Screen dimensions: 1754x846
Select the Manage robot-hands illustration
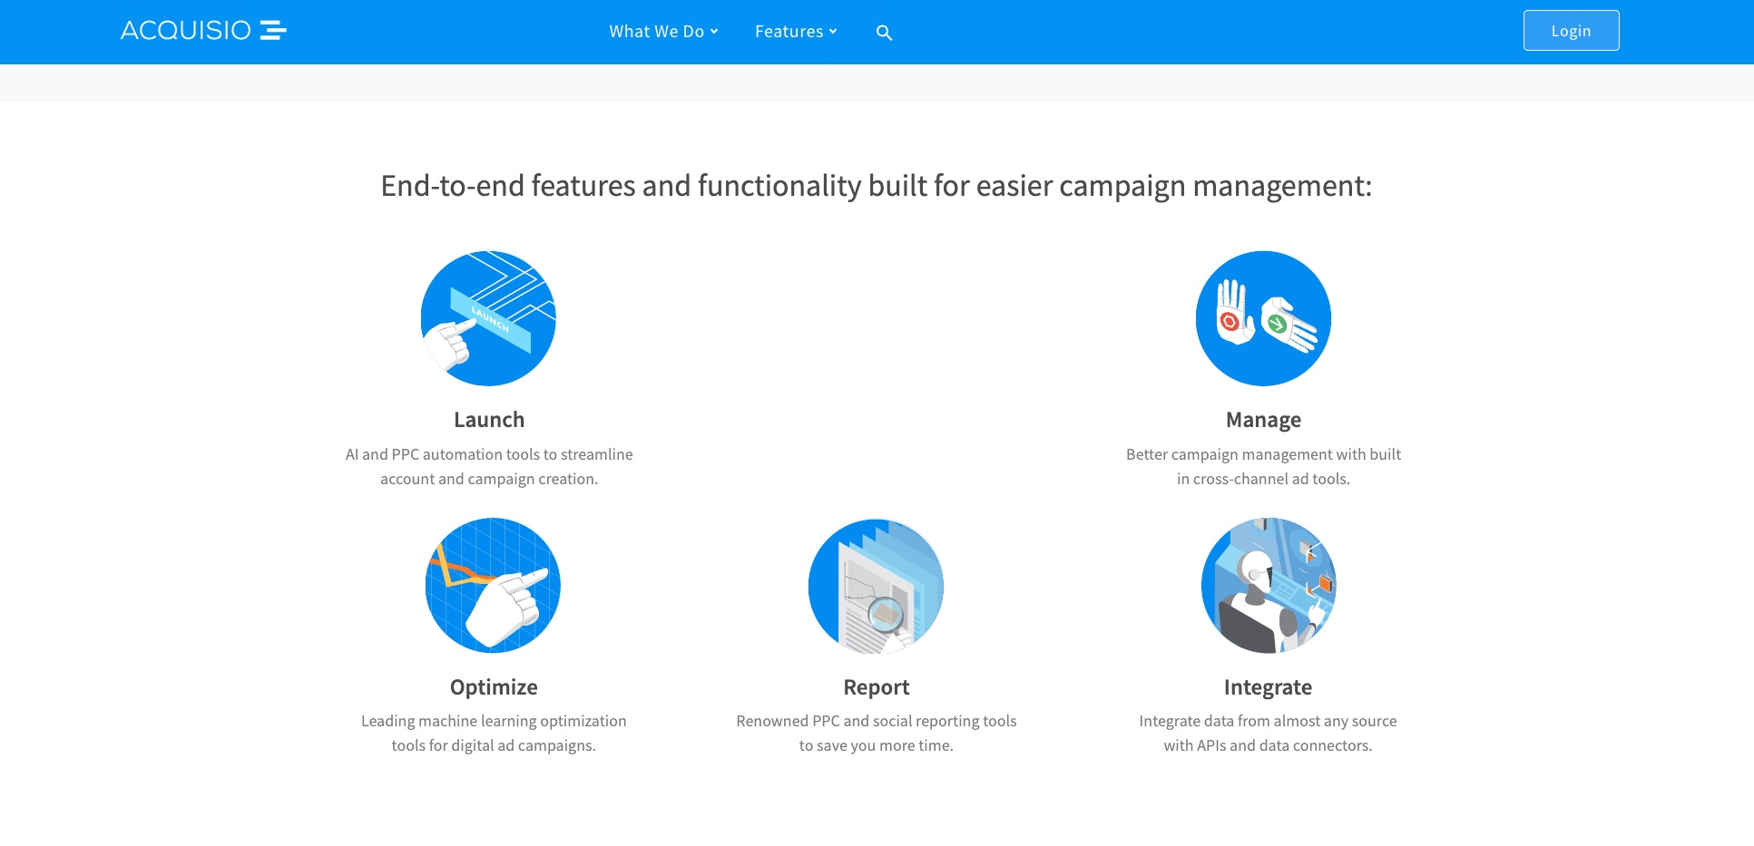click(x=1263, y=318)
